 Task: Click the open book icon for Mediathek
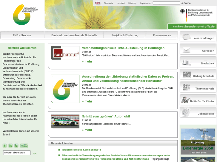click(x=187, y=62)
